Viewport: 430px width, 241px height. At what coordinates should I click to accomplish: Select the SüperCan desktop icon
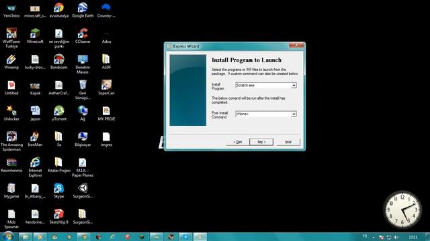pyautogui.click(x=106, y=88)
